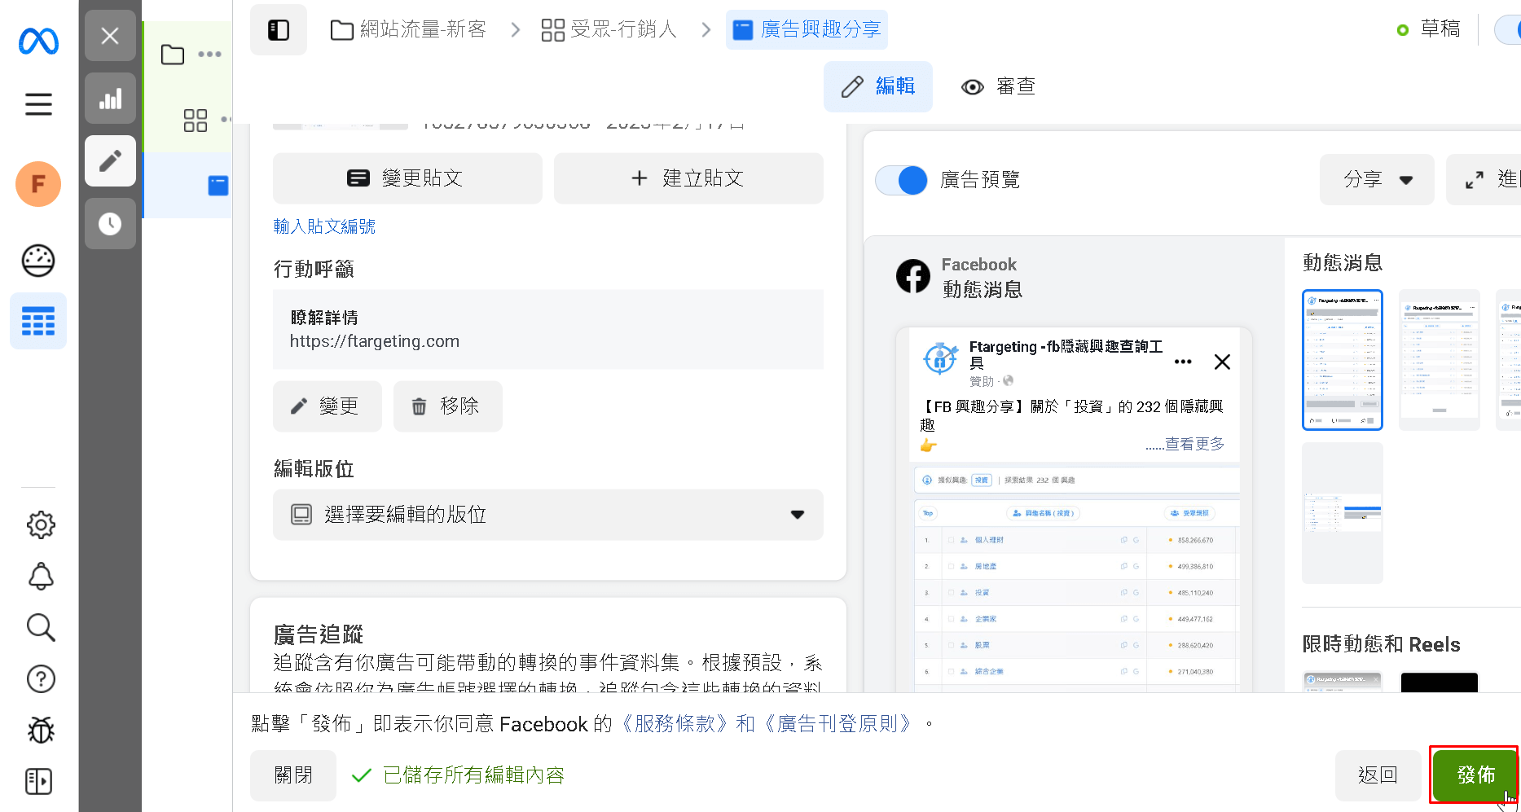Open settings gear in left sidebar
The width and height of the screenshot is (1521, 812).
coord(41,525)
